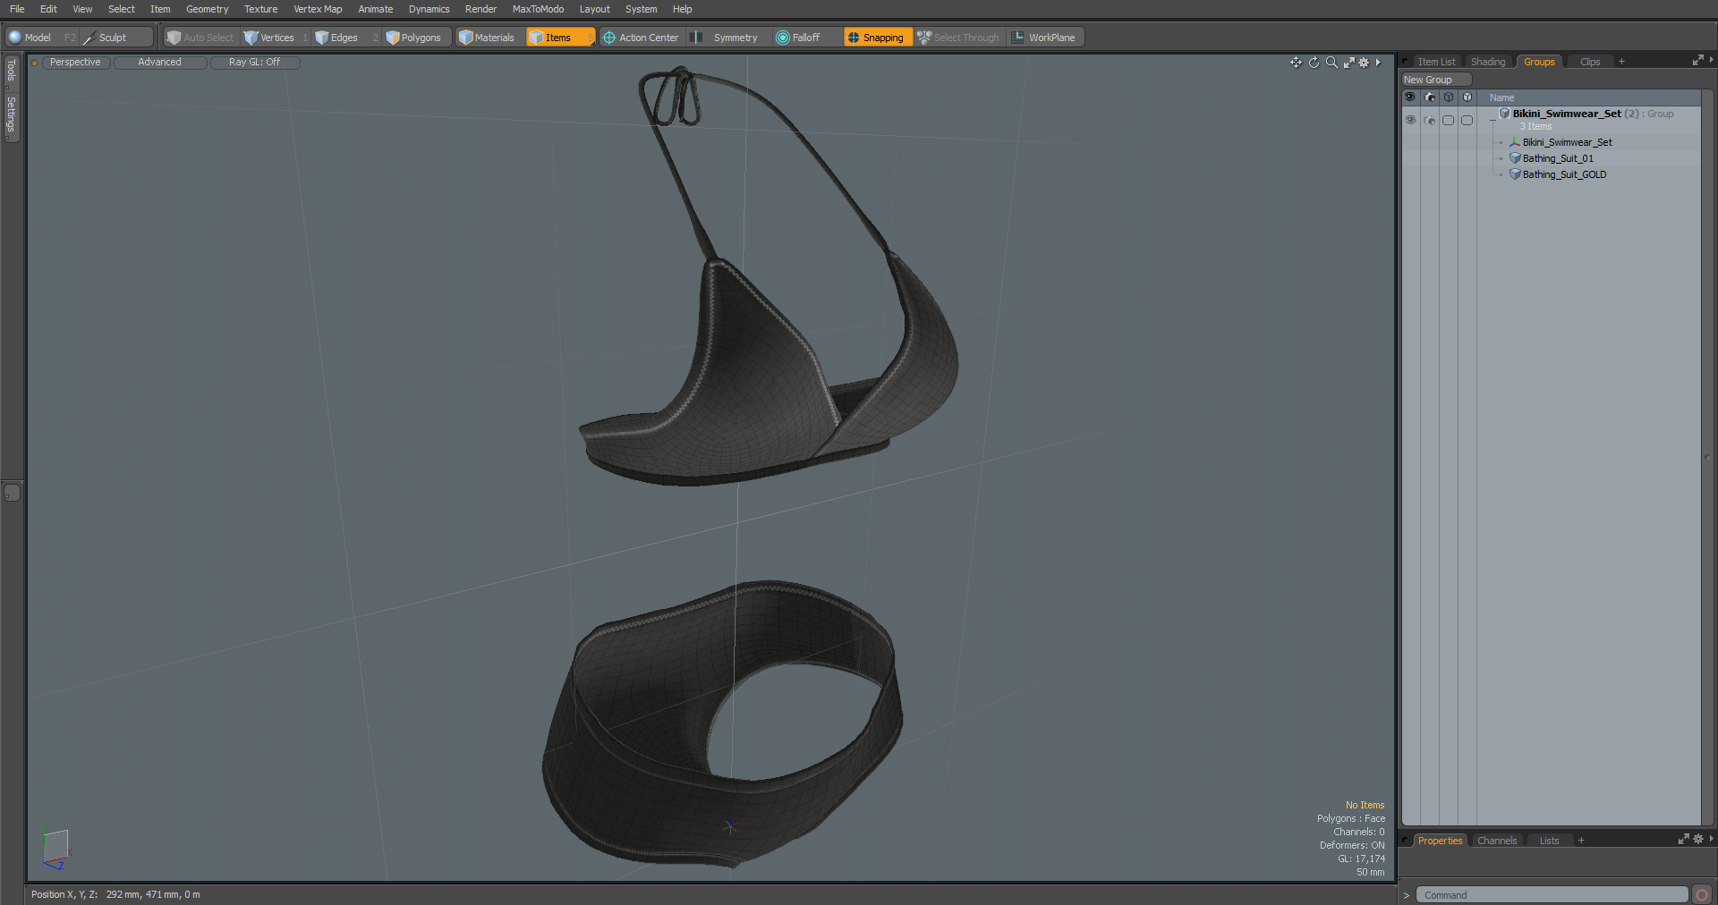The image size is (1718, 905).
Task: Open the MaxToModo menu
Action: click(x=538, y=9)
